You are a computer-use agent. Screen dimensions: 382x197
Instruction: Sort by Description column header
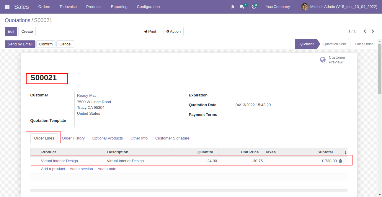click(x=139, y=152)
